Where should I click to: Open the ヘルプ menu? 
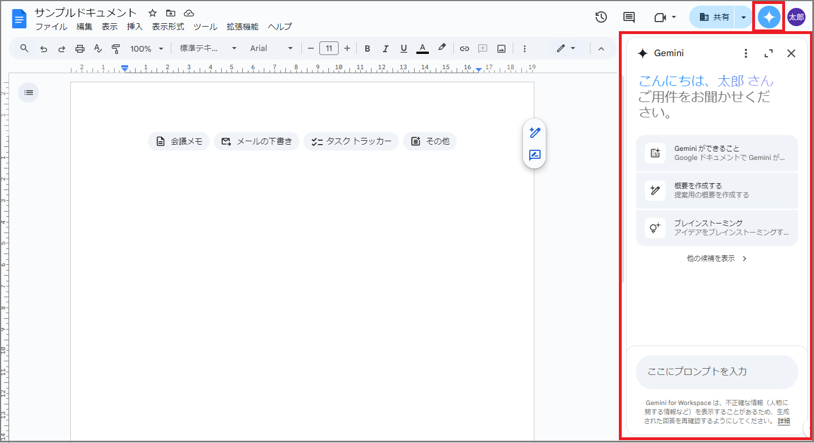280,27
